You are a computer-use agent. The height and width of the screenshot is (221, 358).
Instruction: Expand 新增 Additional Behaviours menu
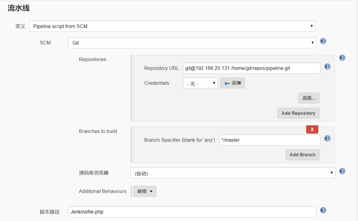(x=145, y=191)
